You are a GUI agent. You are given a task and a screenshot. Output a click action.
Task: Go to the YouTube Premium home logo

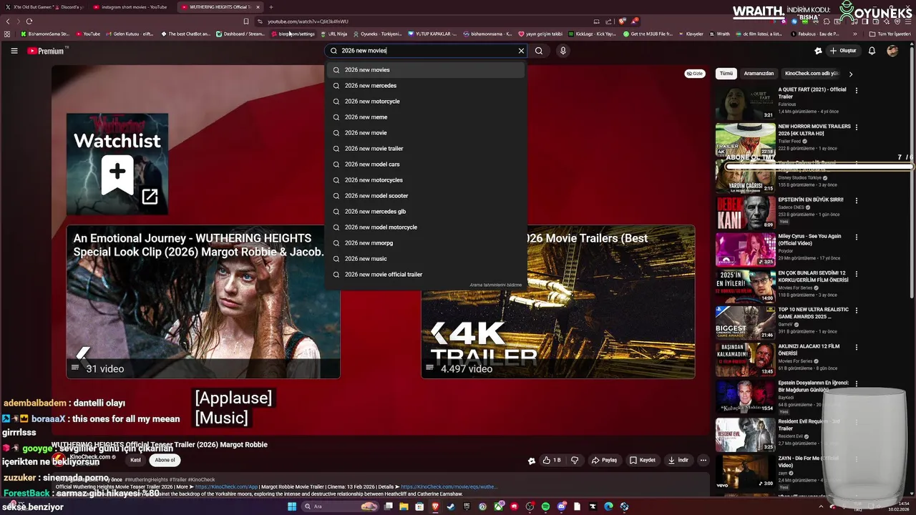coord(47,51)
